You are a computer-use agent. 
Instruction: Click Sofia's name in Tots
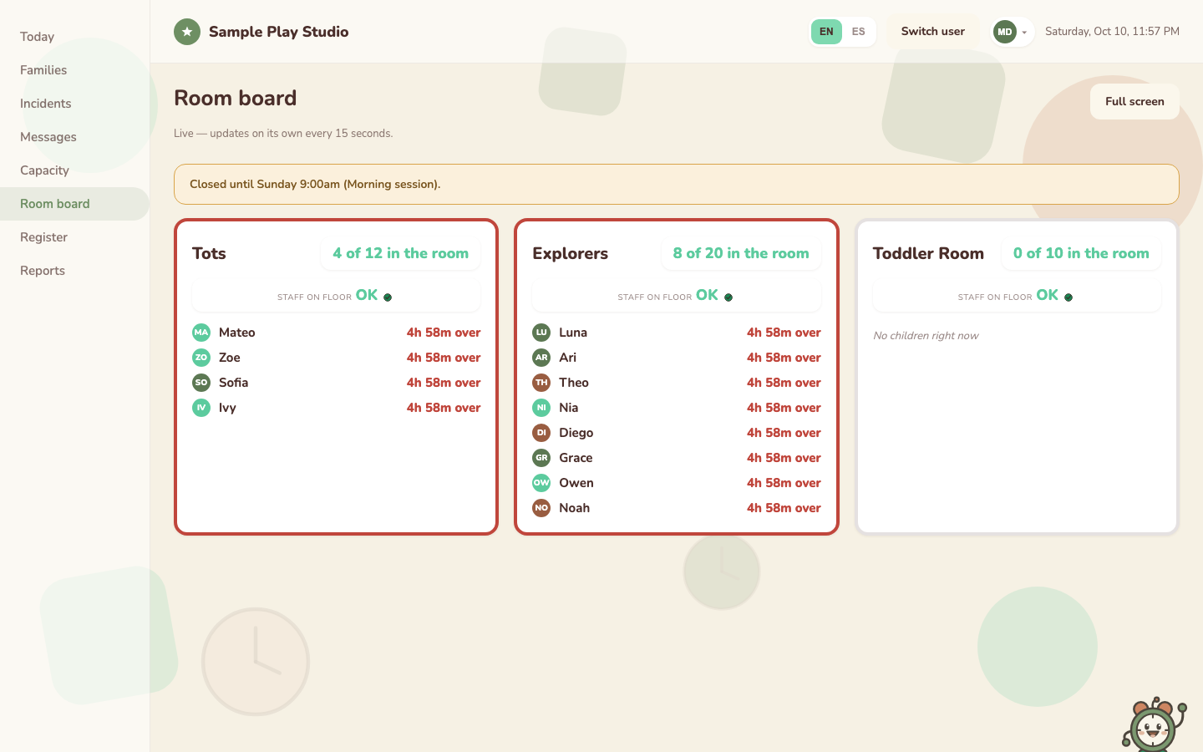[233, 383]
